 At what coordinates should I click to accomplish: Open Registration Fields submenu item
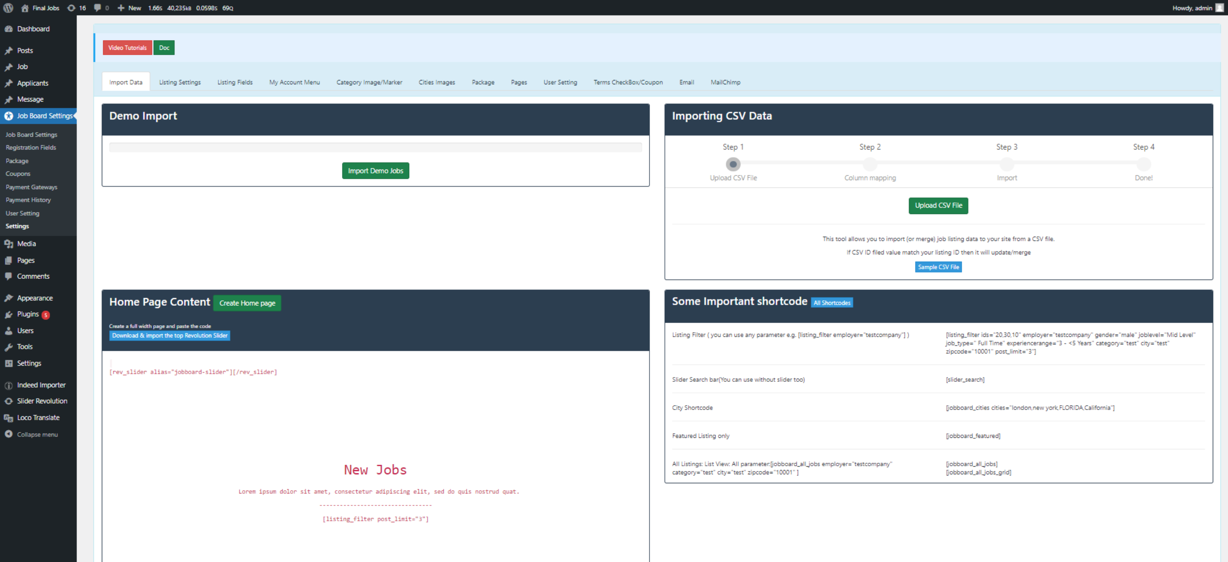pyautogui.click(x=31, y=148)
